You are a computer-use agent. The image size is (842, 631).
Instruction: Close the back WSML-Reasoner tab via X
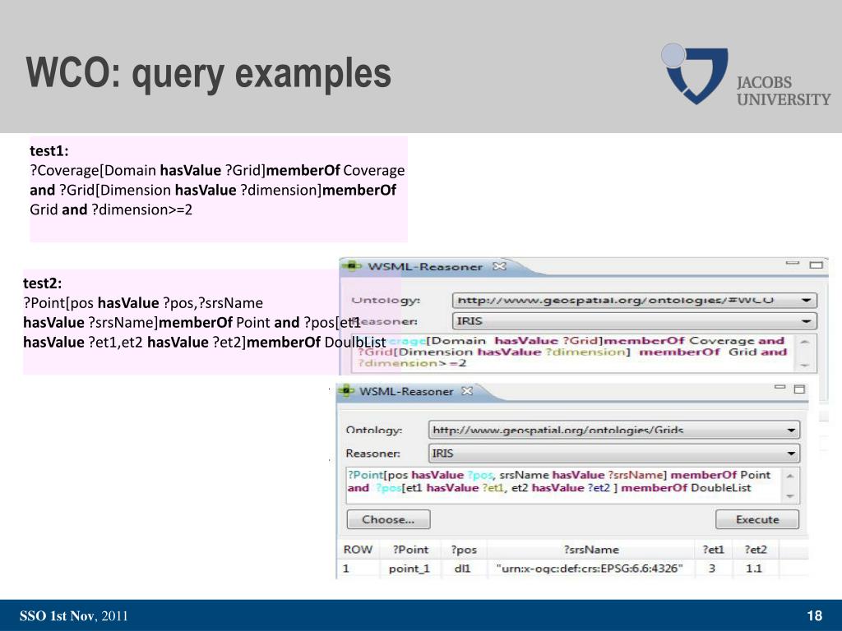tap(499, 266)
